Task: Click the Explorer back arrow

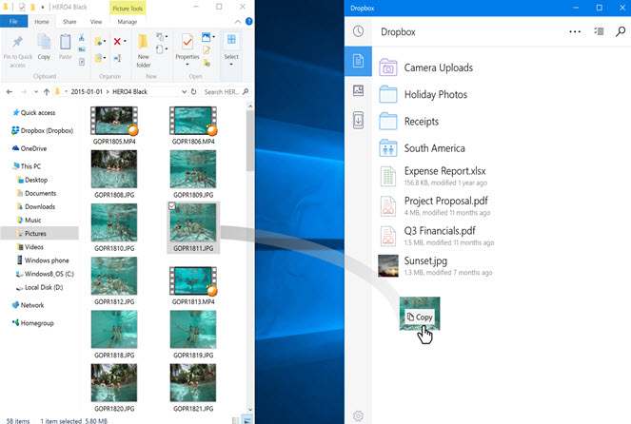Action: pos(10,92)
